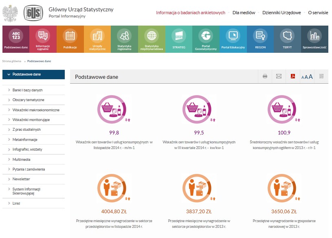Open the TERYT tile with the Poland map
Image resolution: width=332 pixels, height=238 pixels.
click(287, 39)
